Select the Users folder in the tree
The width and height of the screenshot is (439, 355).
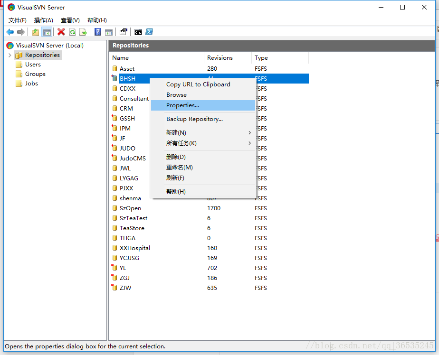[x=29, y=65]
